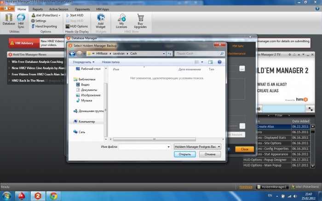Switch to the Home ribbon tab
Screen dimensions: 322x201
(22, 9)
